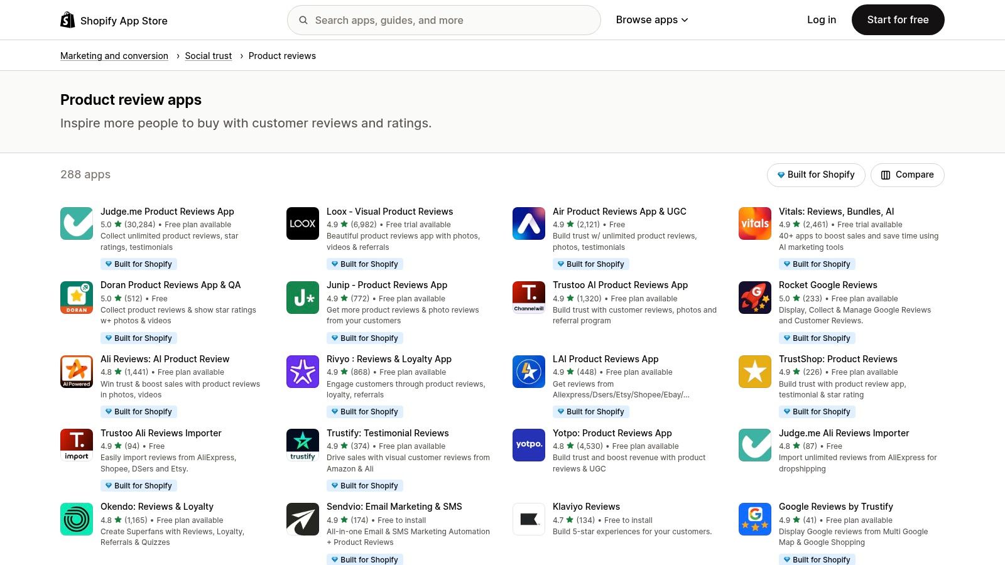Image resolution: width=1005 pixels, height=565 pixels.
Task: Click the Compare button
Action: point(907,175)
